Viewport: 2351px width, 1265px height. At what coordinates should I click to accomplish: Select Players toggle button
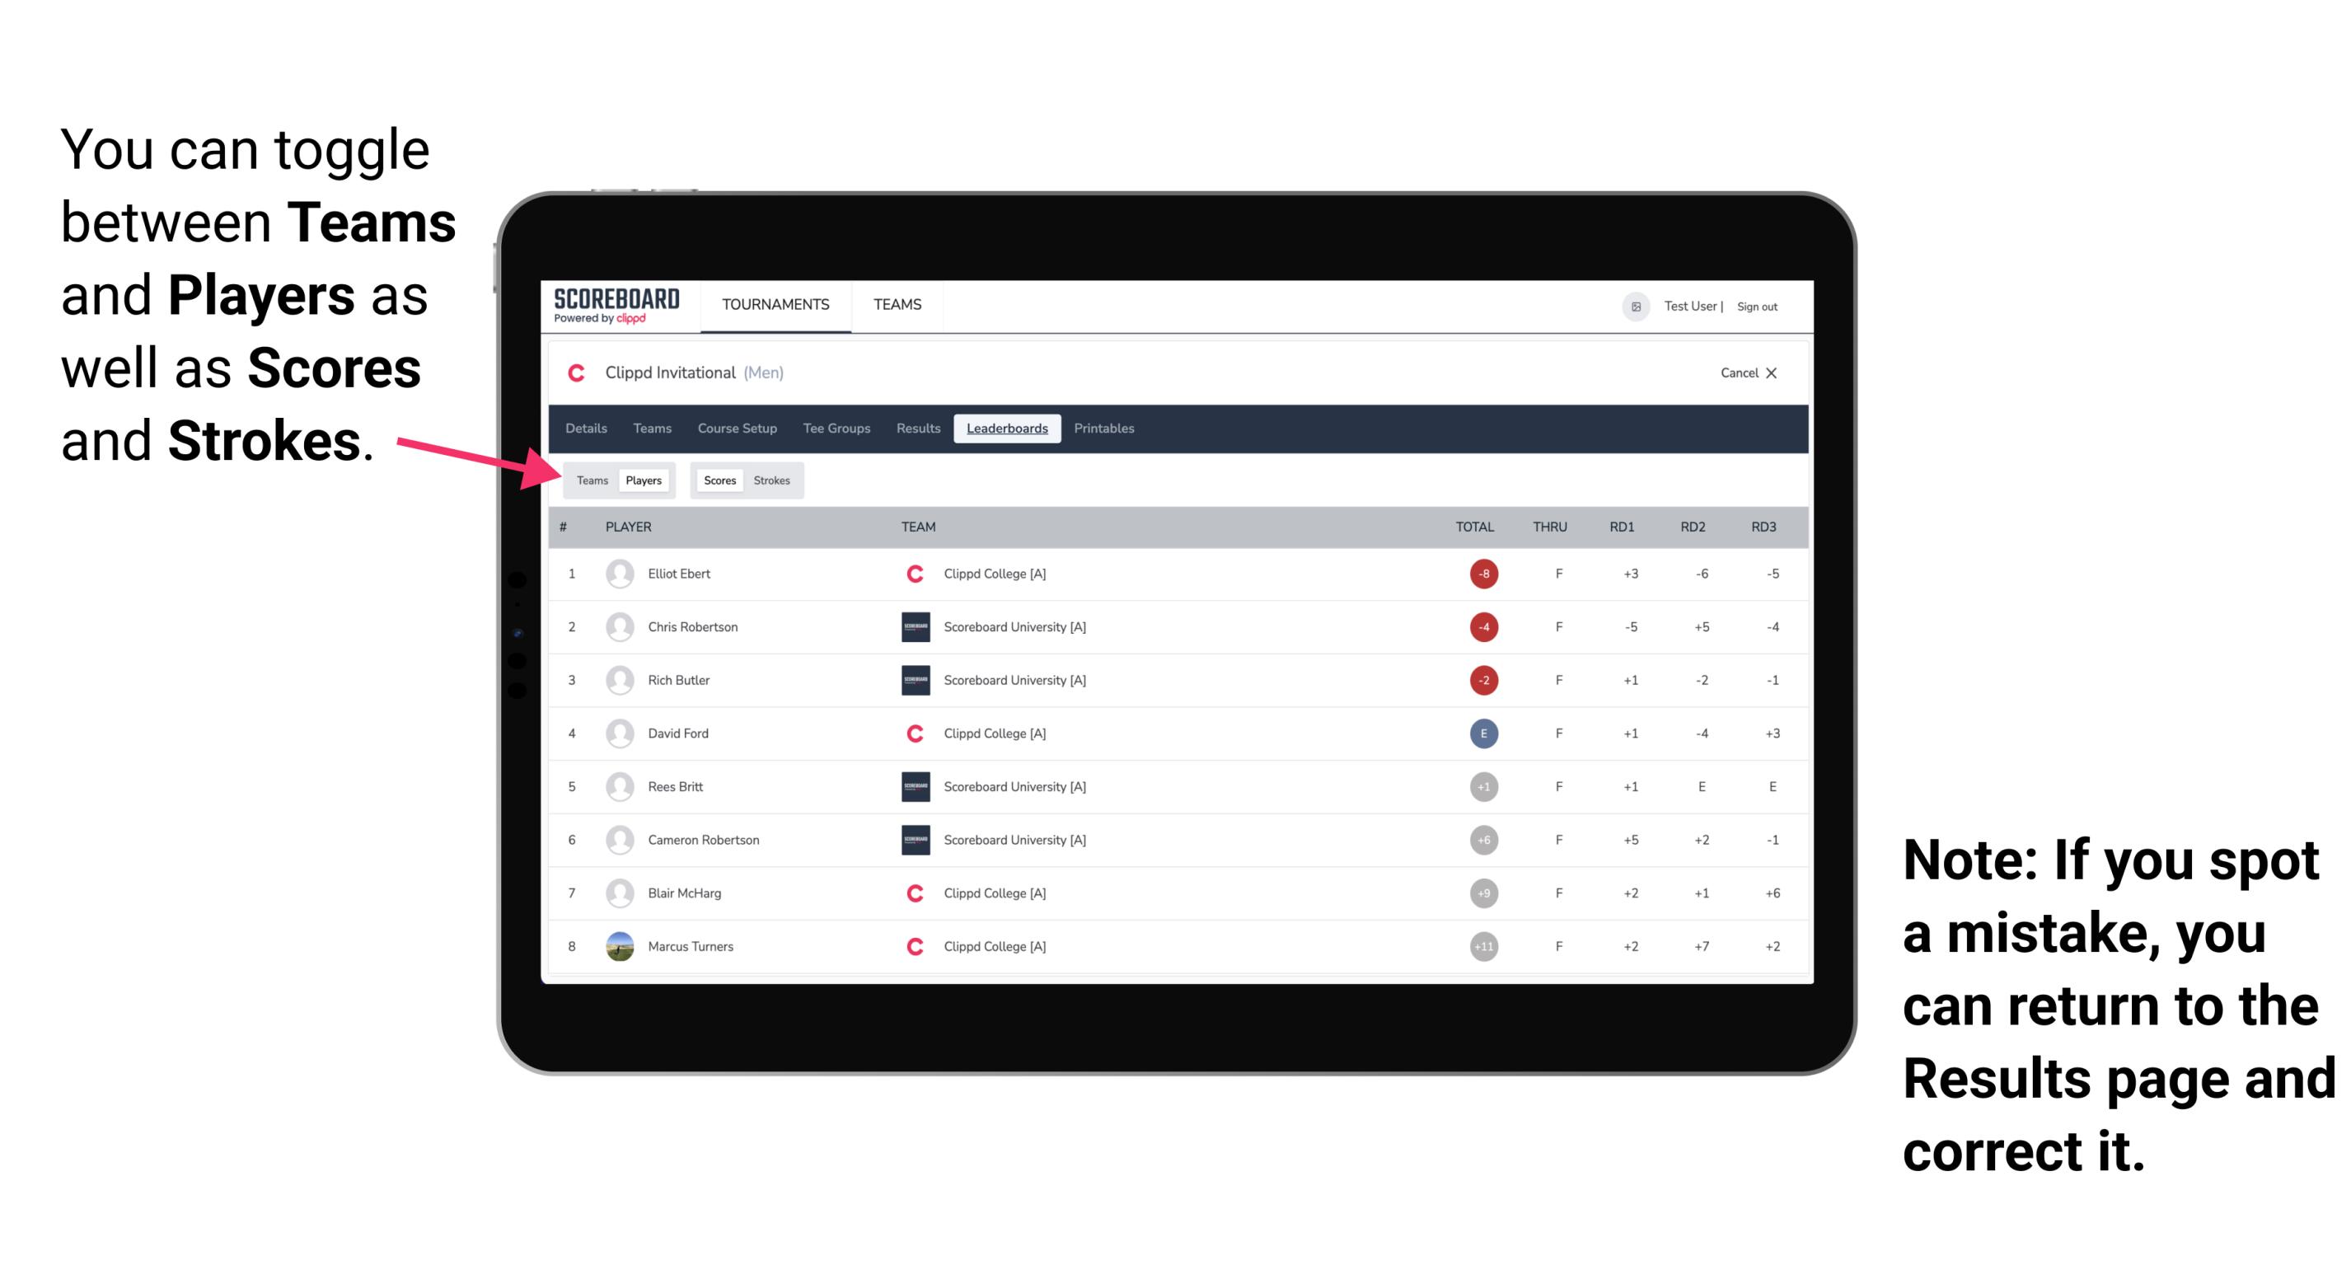point(643,480)
